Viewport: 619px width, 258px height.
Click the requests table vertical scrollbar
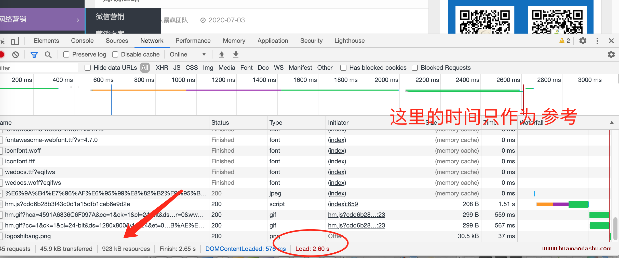click(615, 228)
